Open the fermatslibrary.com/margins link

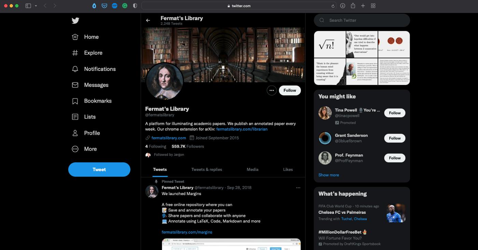(187, 232)
